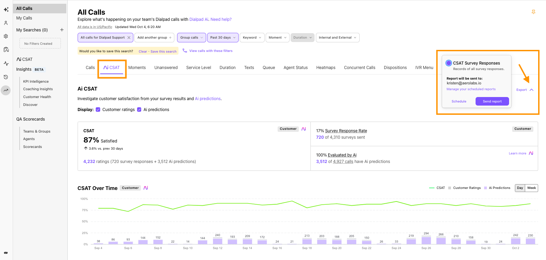This screenshot has height=260, width=546.
Task: Toggle CSAT line in chart legend
Action: pos(437,188)
